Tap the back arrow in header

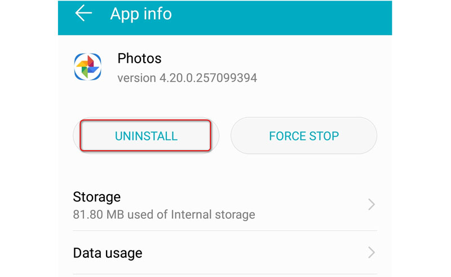coord(83,14)
